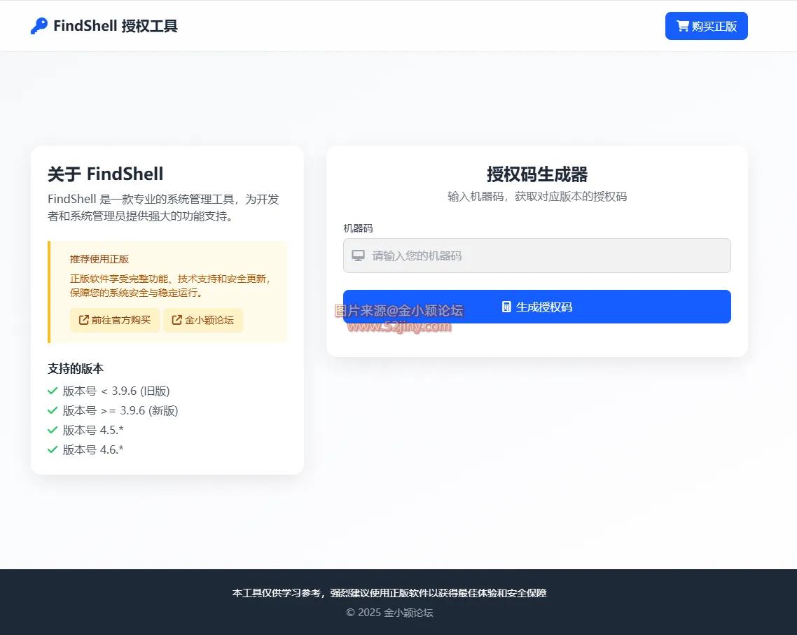
Task: Click green checkmark next to 版本号 4.5.*
Action: [x=53, y=430]
